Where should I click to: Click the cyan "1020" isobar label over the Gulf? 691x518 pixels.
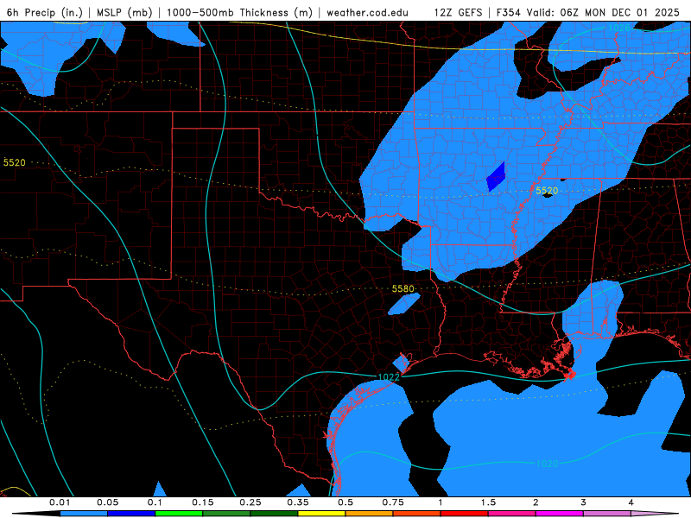pyautogui.click(x=547, y=464)
